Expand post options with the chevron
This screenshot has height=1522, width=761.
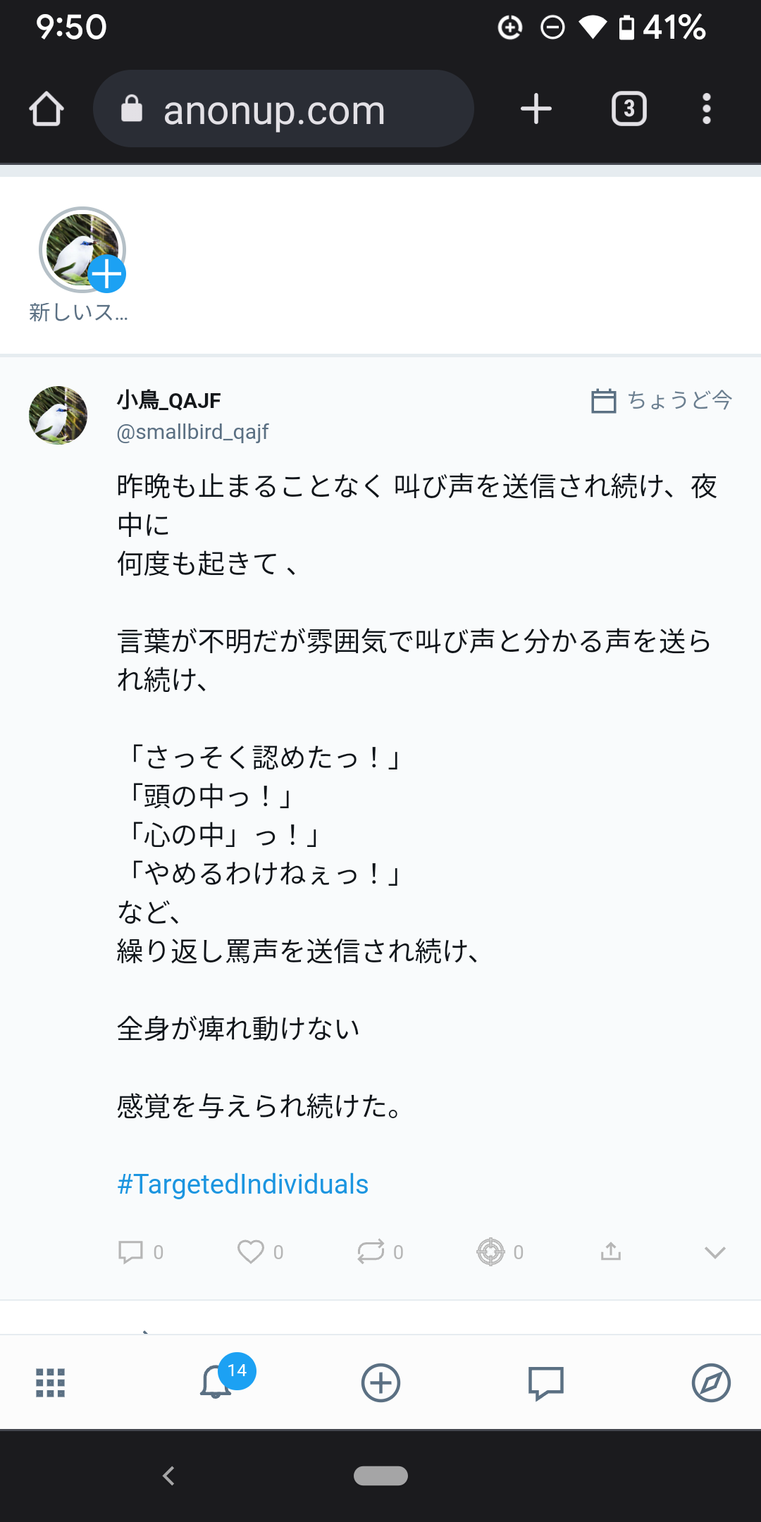point(714,1252)
